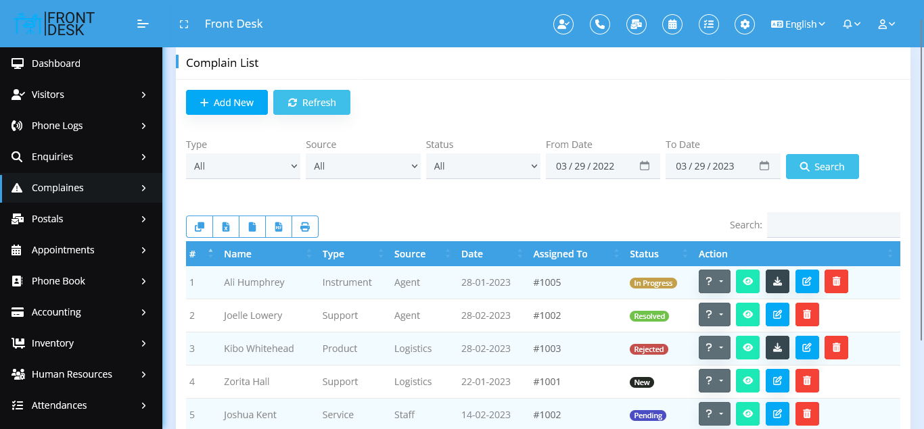Viewport: 924px width, 429px height.
Task: Open the English language selector
Action: point(798,24)
